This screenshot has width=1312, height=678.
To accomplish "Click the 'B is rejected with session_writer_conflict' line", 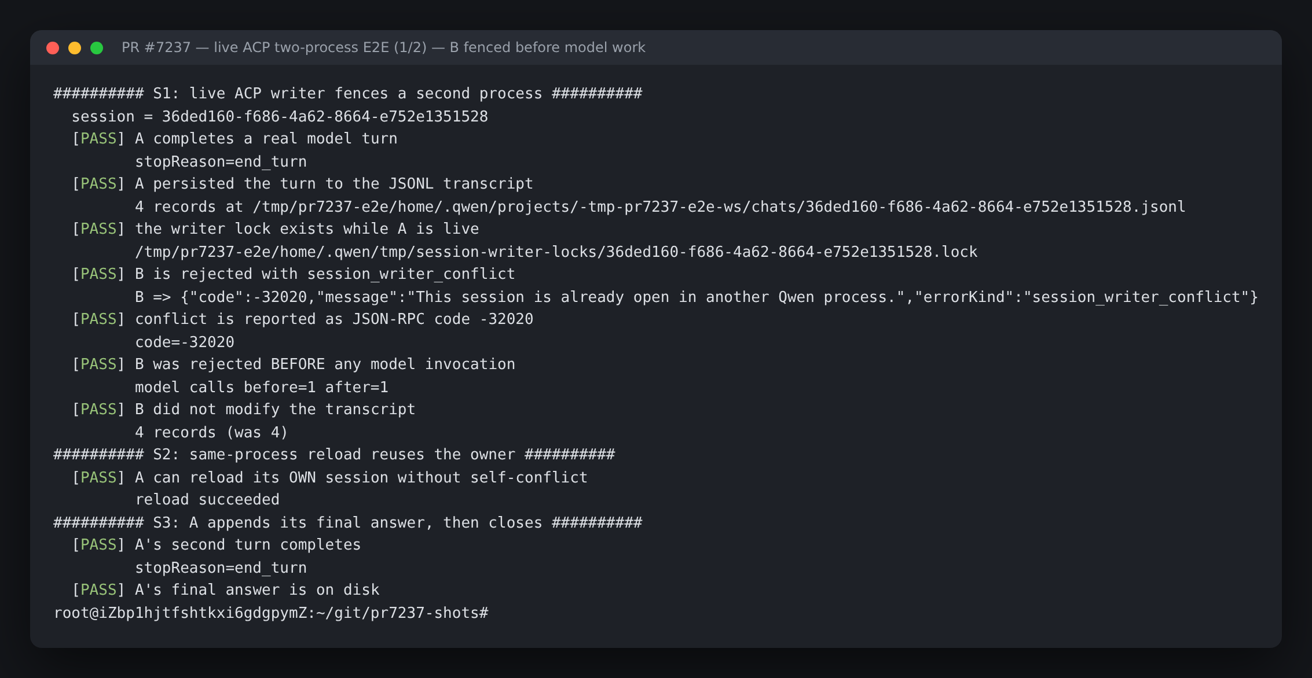I will (325, 274).
